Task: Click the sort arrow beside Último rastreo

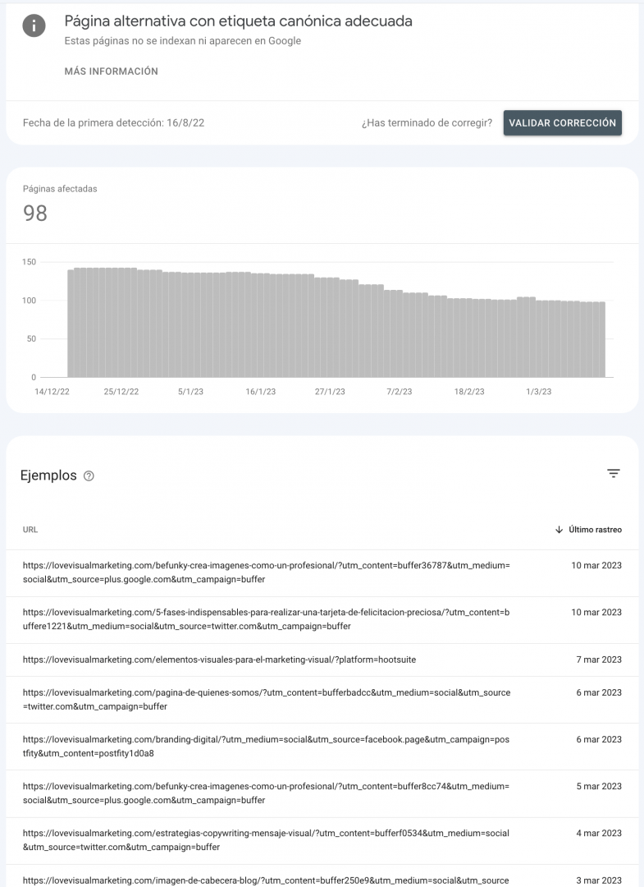Action: [x=559, y=530]
